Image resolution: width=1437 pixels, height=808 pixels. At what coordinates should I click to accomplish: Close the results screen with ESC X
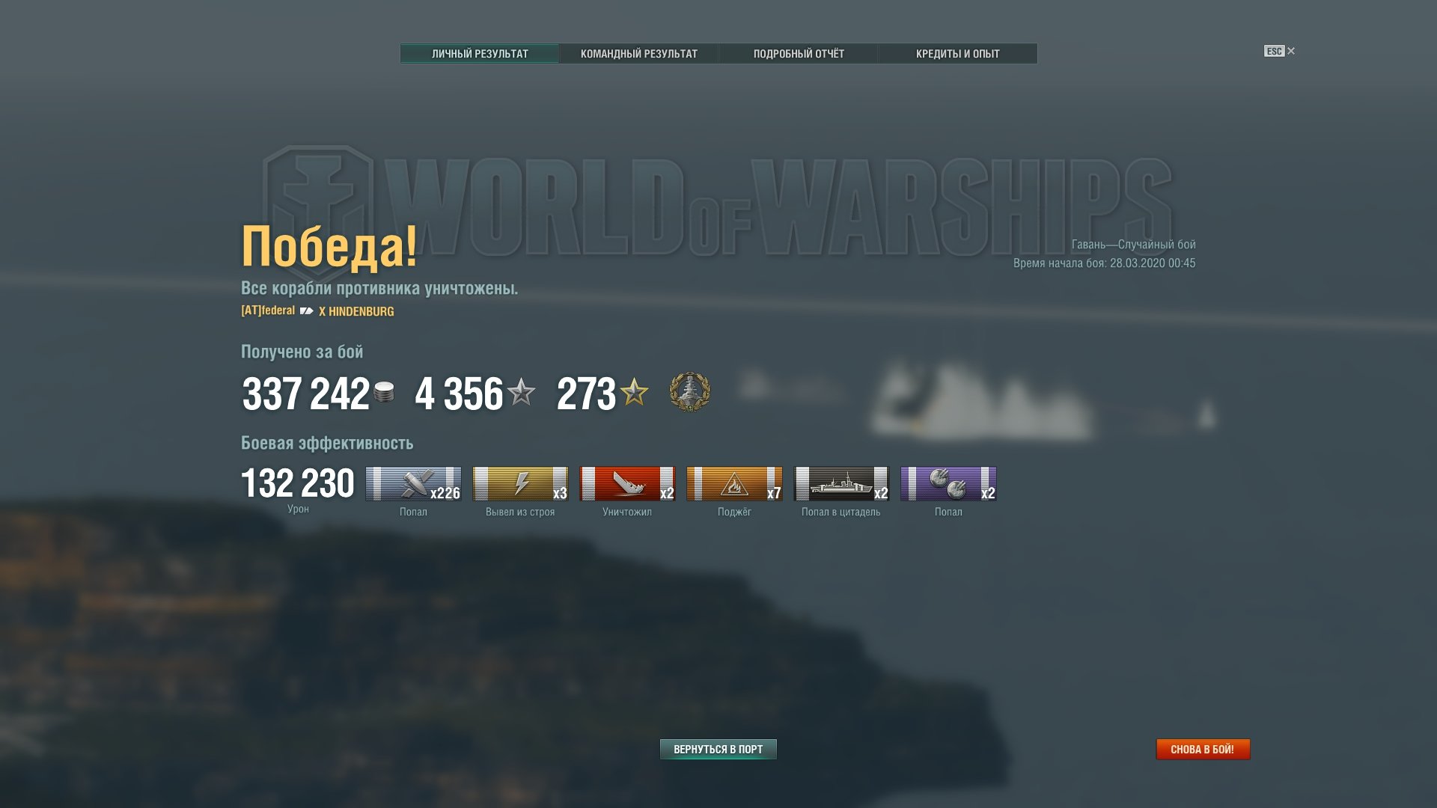tap(1280, 51)
